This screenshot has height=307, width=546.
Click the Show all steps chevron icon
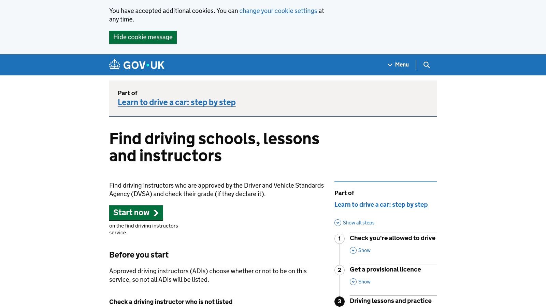[337, 223]
